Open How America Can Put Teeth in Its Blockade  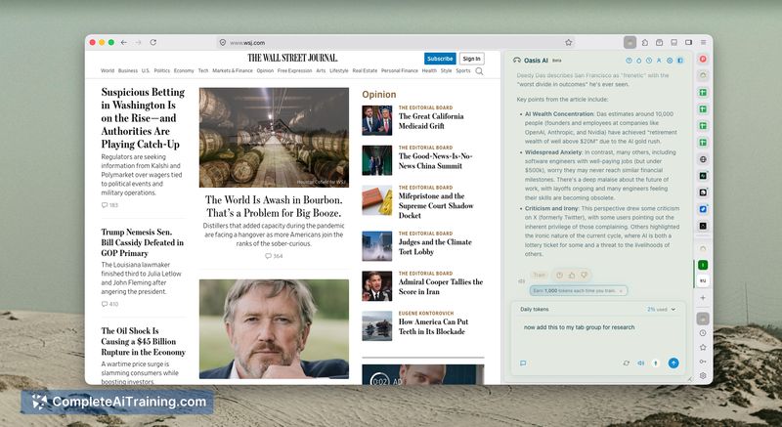tap(433, 327)
